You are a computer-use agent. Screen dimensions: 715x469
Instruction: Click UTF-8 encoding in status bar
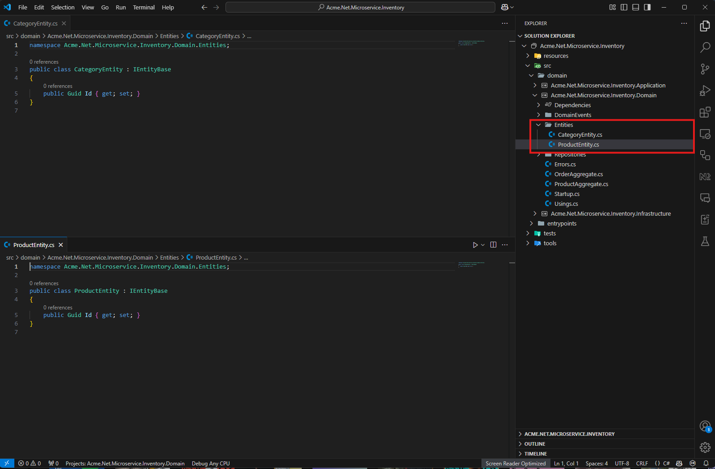(x=622, y=464)
